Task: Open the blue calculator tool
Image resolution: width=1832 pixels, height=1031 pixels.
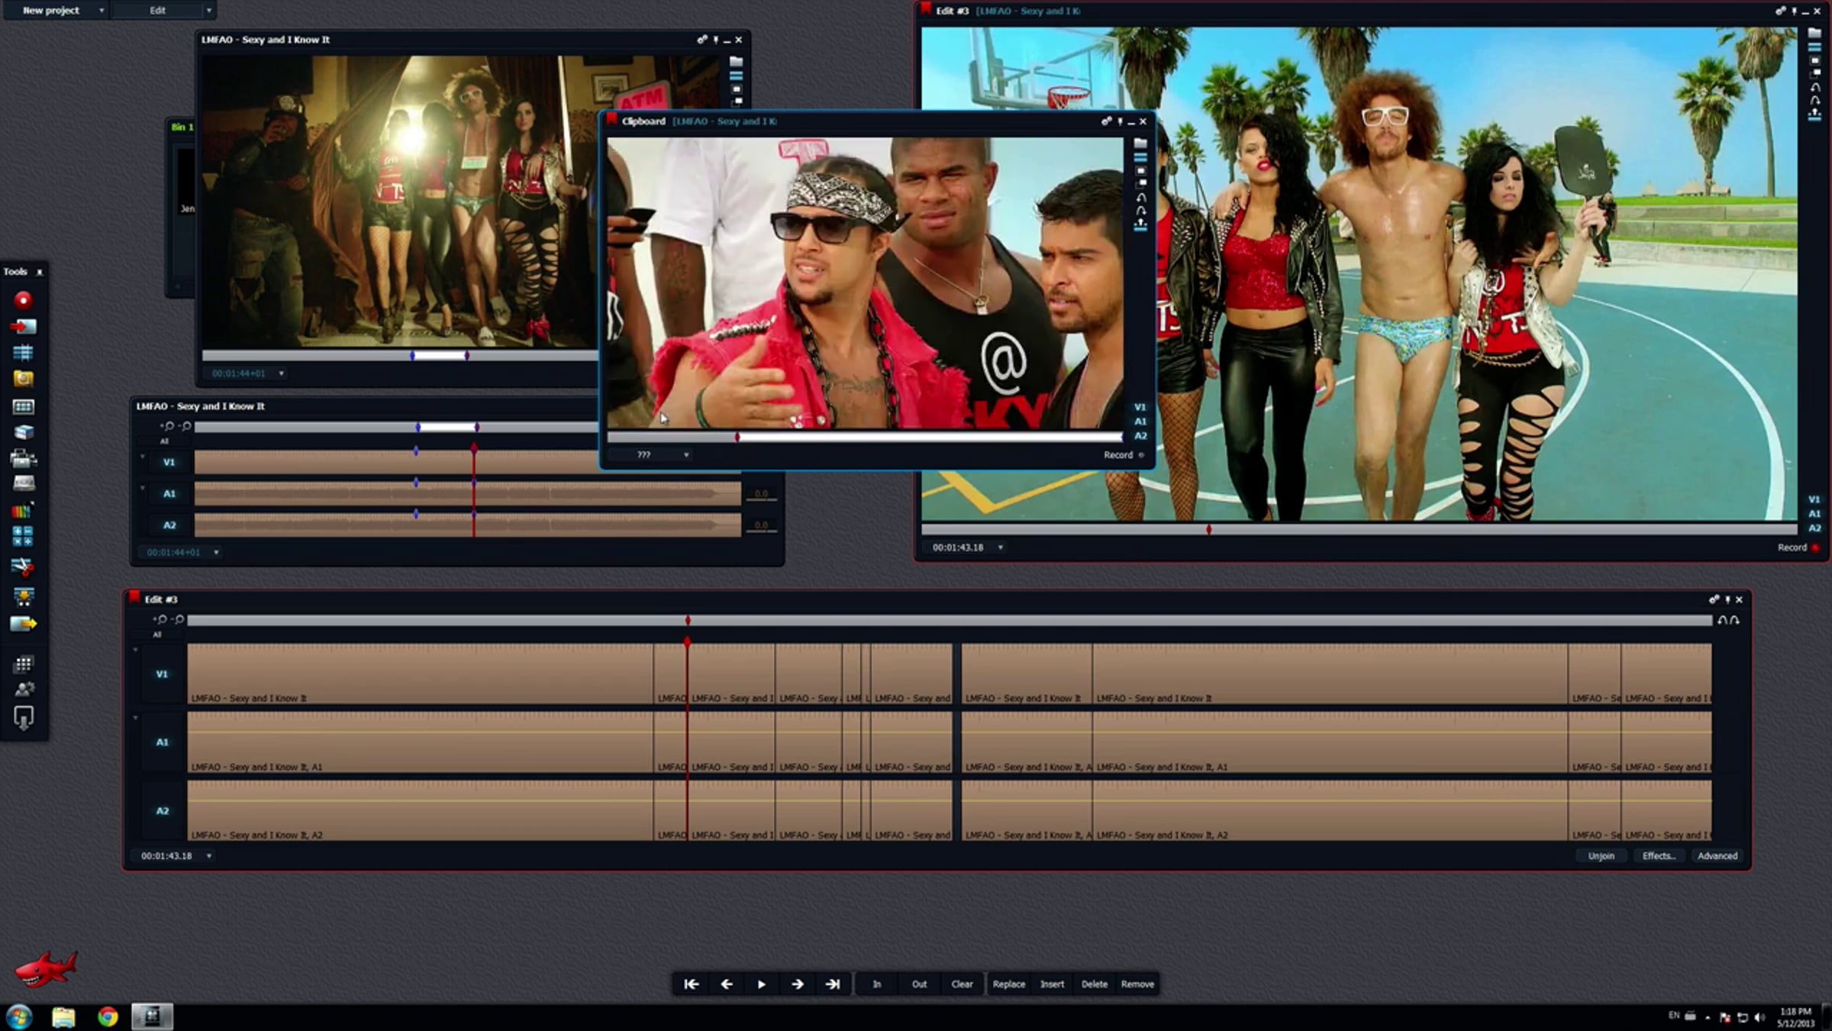Action: (23, 536)
